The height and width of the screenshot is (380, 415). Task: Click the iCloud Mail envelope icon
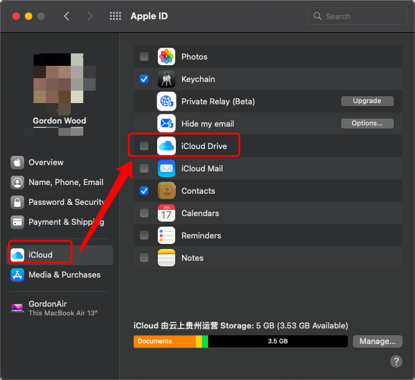point(166,168)
